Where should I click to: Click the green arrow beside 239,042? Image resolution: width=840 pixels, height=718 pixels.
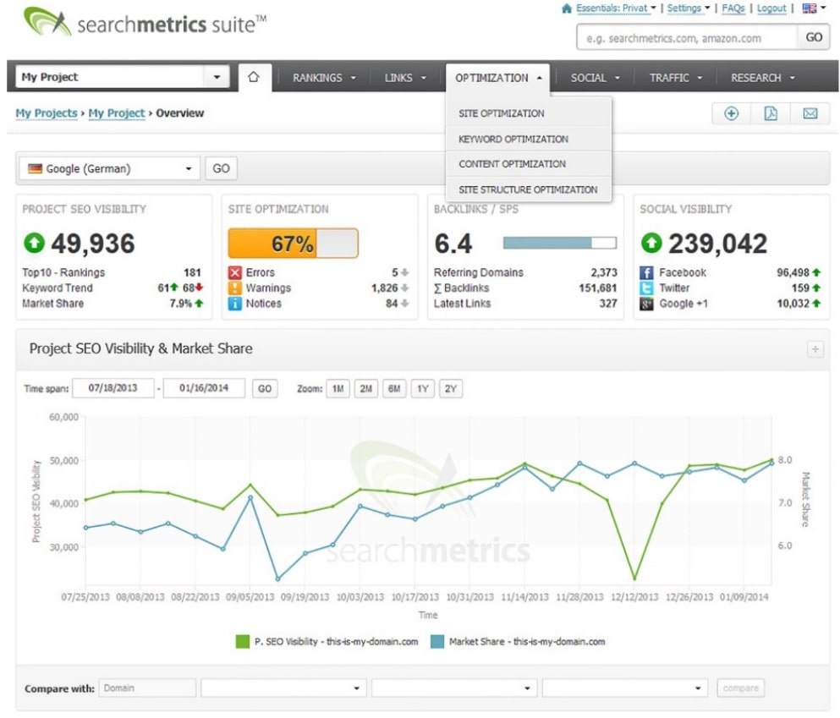651,243
